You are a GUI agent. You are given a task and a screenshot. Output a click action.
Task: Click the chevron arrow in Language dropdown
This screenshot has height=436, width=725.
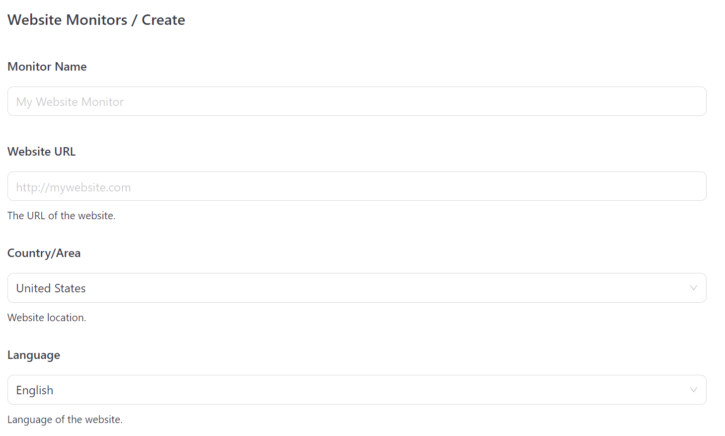pos(693,390)
